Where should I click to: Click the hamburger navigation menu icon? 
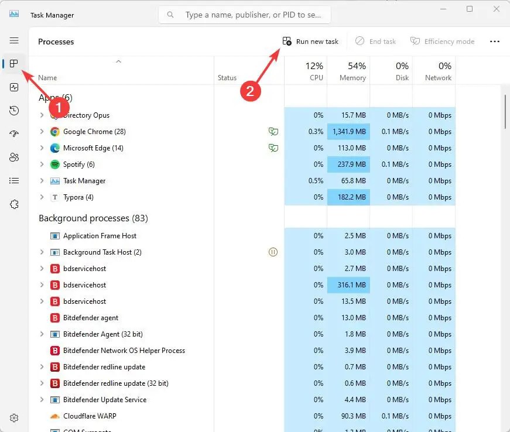(x=13, y=40)
